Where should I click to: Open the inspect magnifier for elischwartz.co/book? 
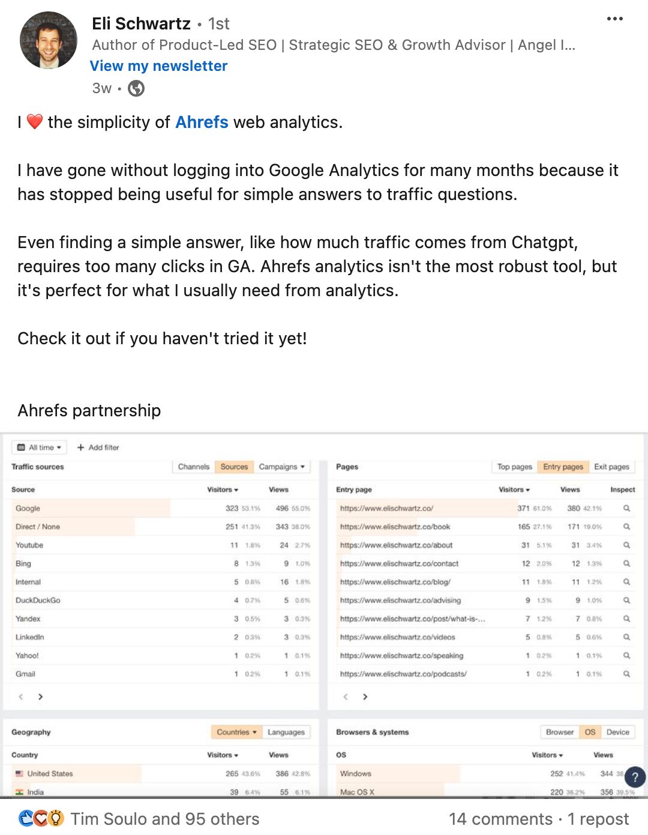tap(626, 527)
